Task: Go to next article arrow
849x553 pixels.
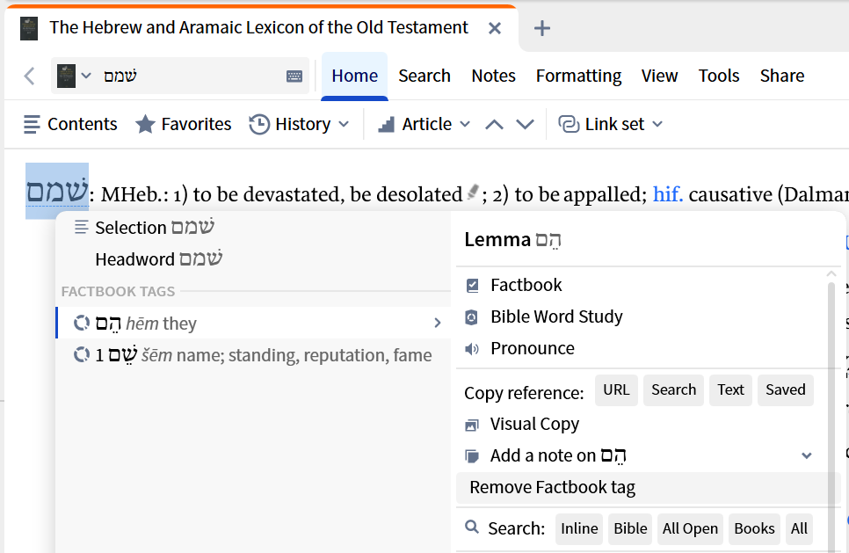Action: coord(525,124)
